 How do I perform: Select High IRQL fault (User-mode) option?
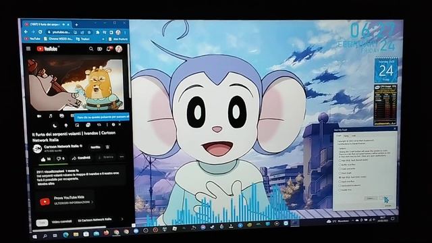353,177
